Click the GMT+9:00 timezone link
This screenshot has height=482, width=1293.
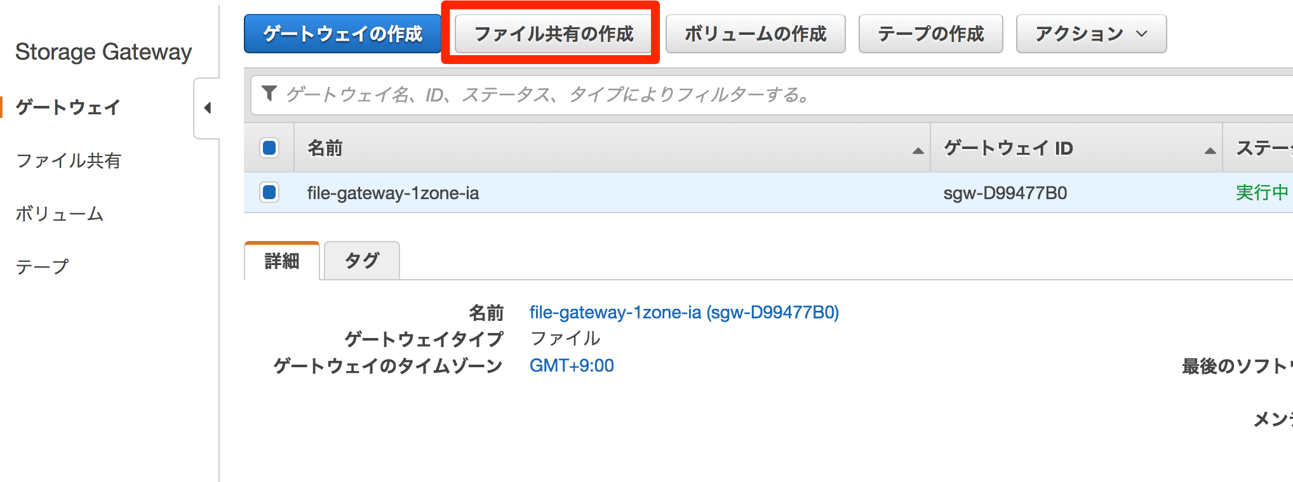point(571,365)
